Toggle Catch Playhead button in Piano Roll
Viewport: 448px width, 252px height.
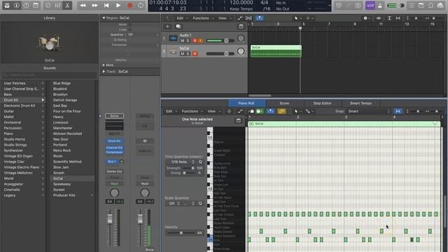click(x=270, y=111)
